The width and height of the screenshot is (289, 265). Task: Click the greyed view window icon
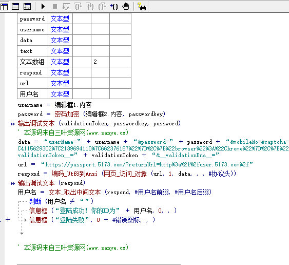pyautogui.click(x=66, y=7)
